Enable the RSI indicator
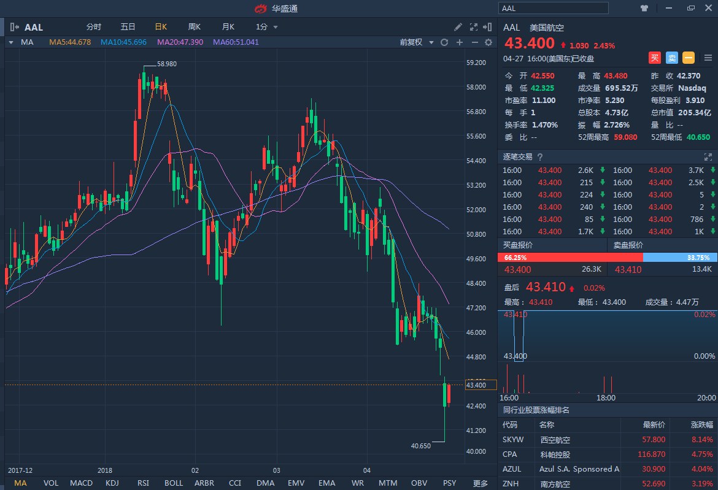The height and width of the screenshot is (490, 718). click(x=144, y=483)
